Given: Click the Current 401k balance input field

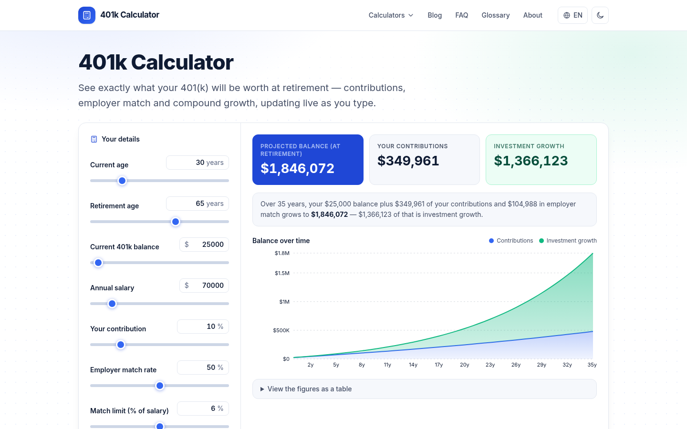Looking at the screenshot, I should point(204,245).
